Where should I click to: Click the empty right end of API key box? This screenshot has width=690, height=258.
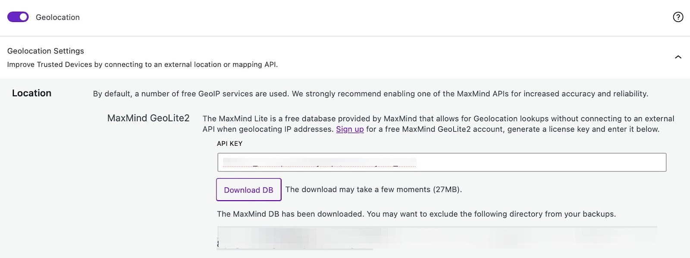pos(604,162)
